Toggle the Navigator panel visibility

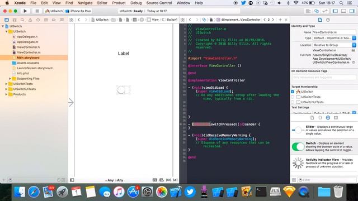click(x=335, y=11)
